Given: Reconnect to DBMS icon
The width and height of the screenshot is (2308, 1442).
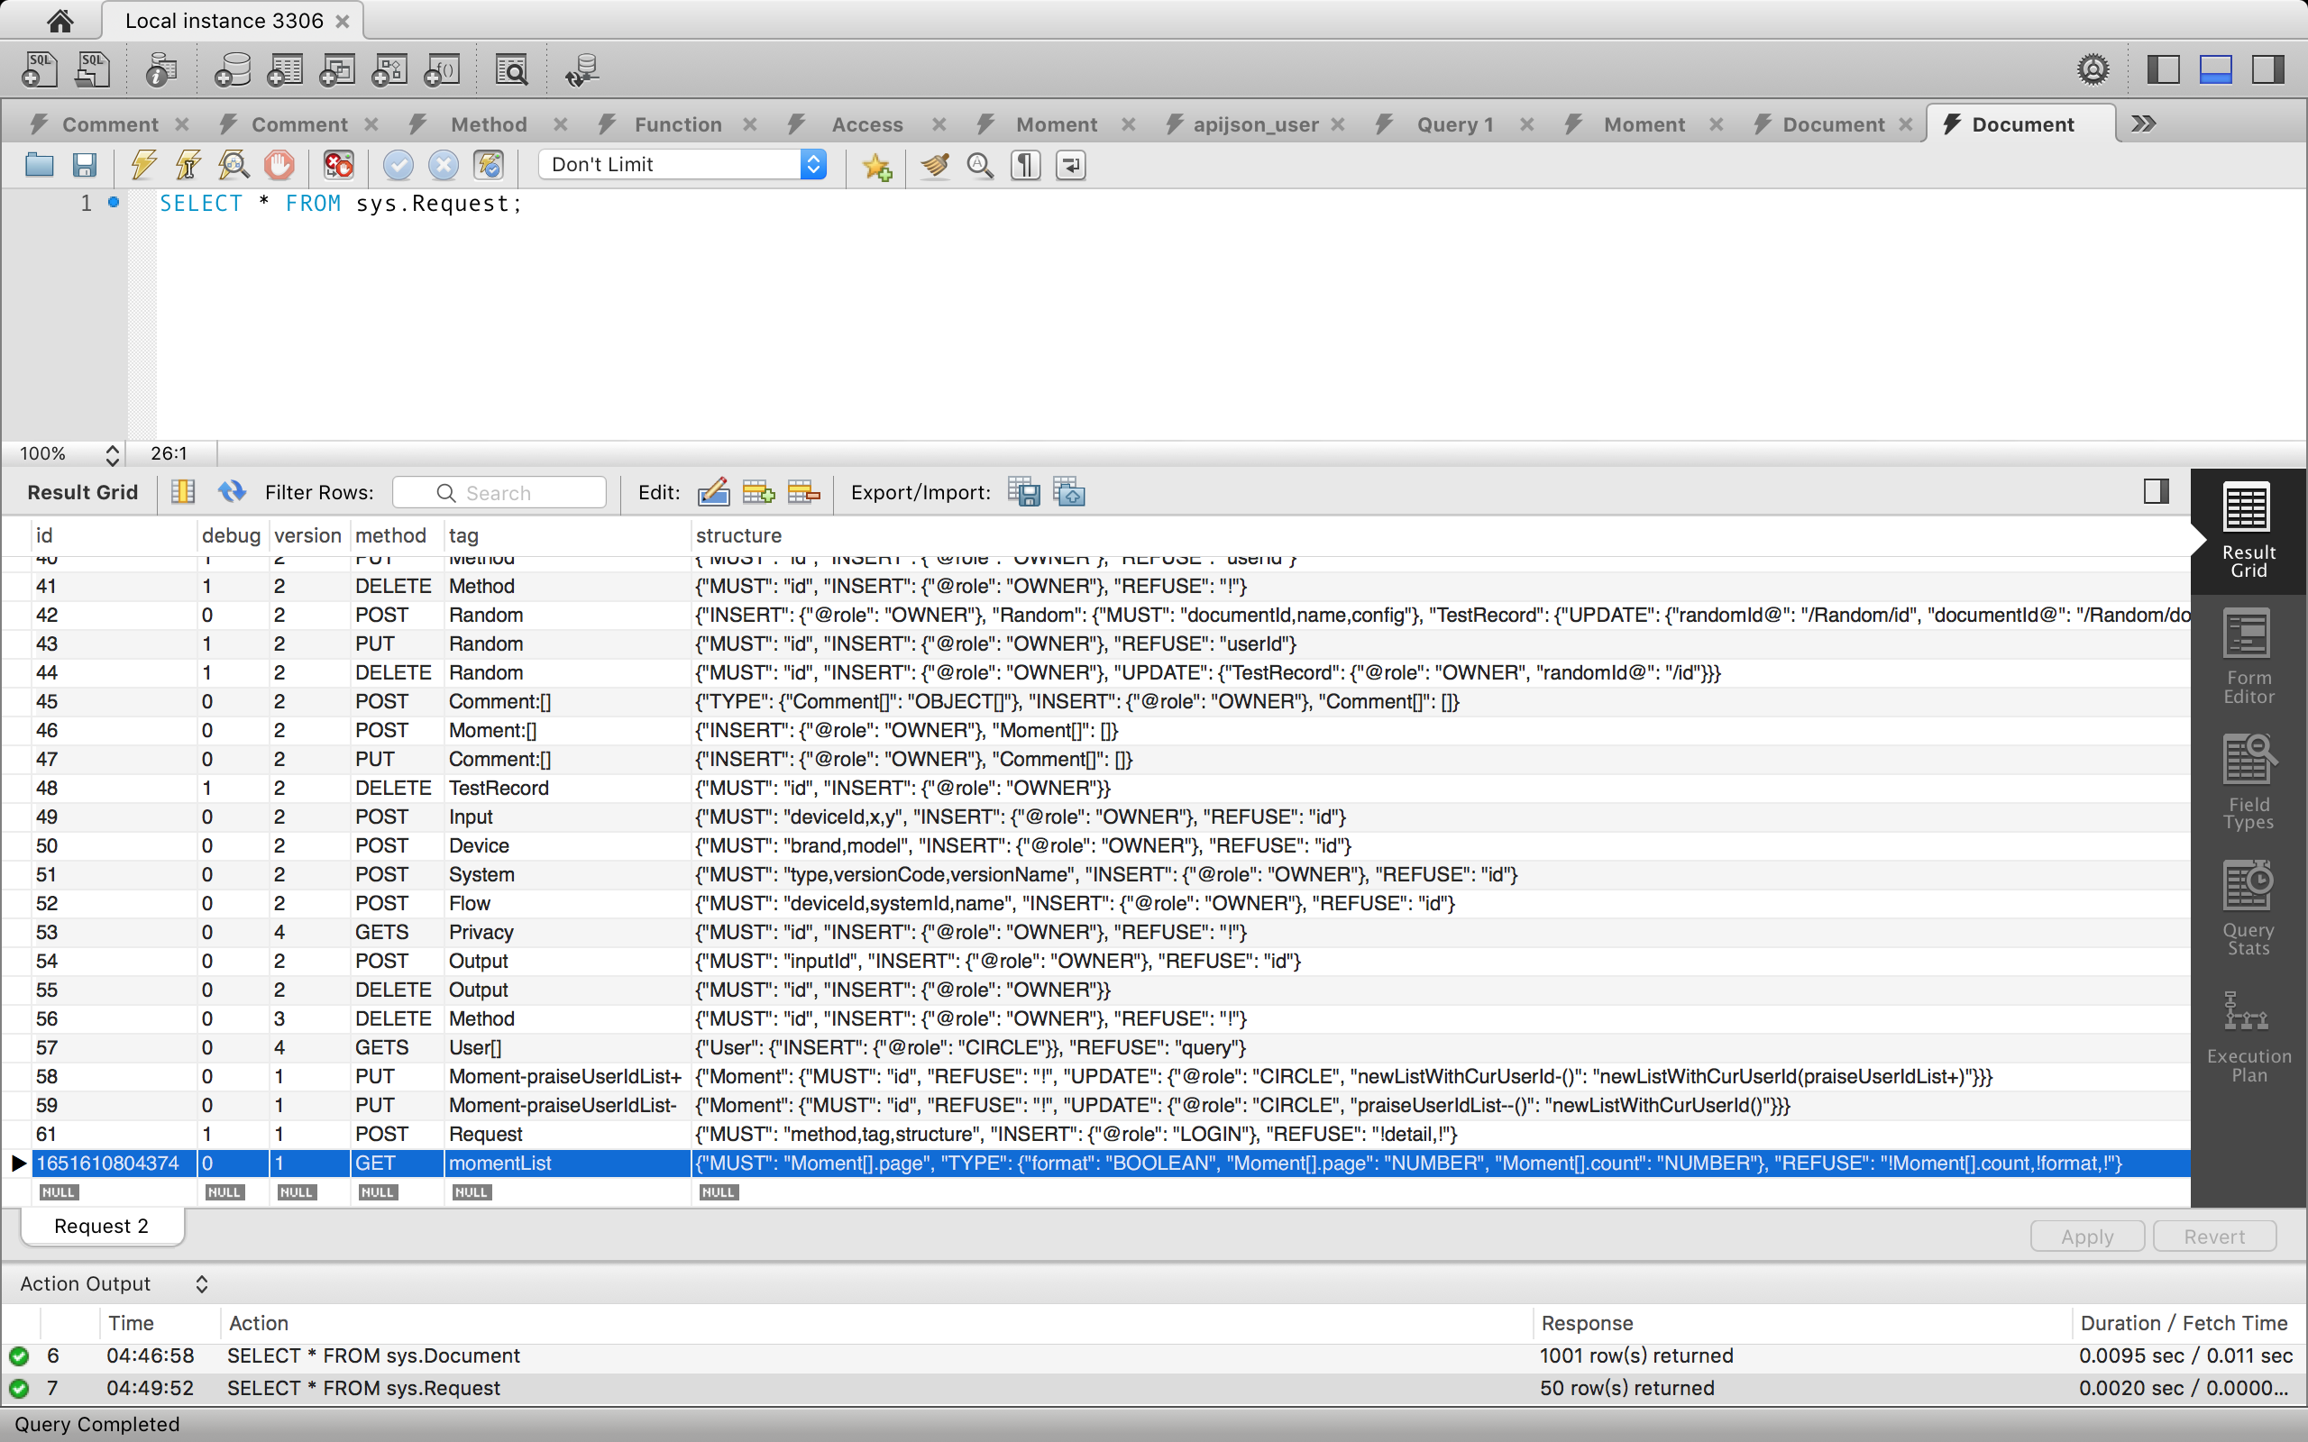Looking at the screenshot, I should click(582, 69).
